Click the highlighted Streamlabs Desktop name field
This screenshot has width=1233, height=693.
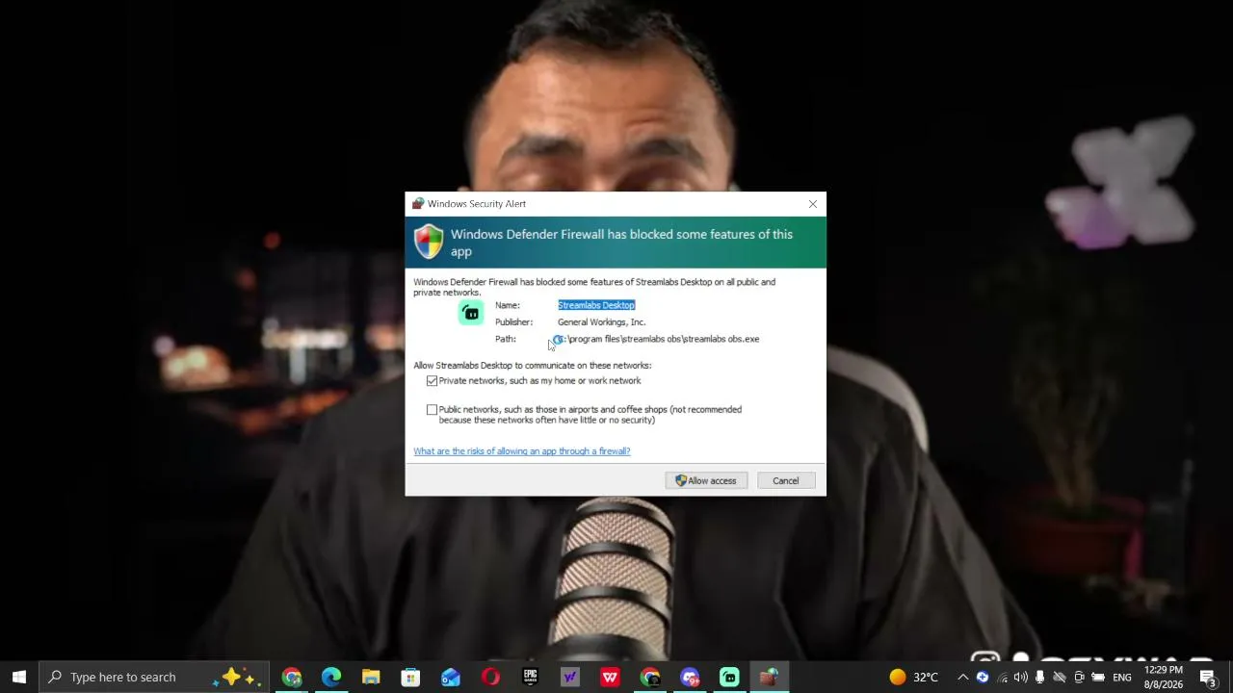click(596, 305)
